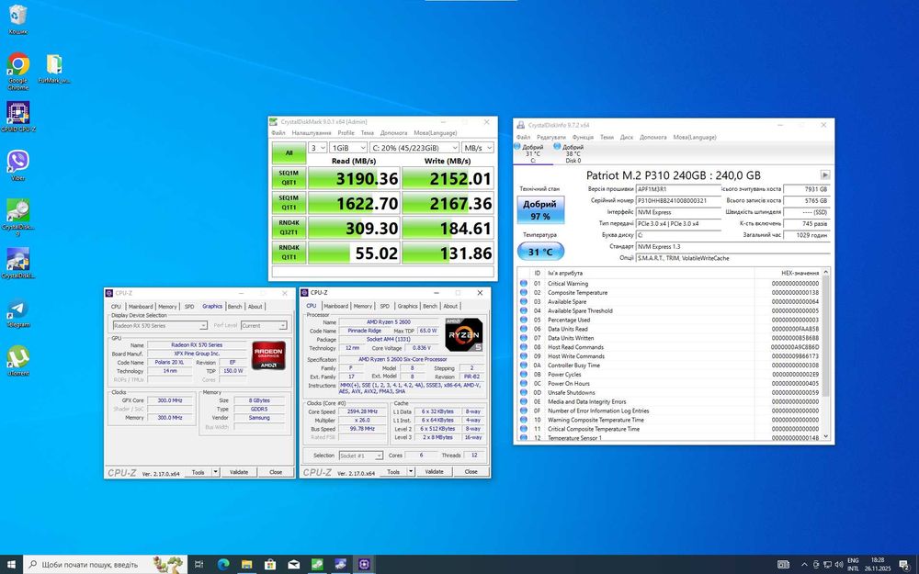Image resolution: width=919 pixels, height=574 pixels.
Task: Open the volume control in the tray
Action: (839, 565)
